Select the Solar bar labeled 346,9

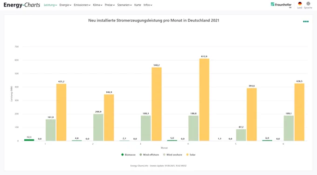(x=109, y=118)
